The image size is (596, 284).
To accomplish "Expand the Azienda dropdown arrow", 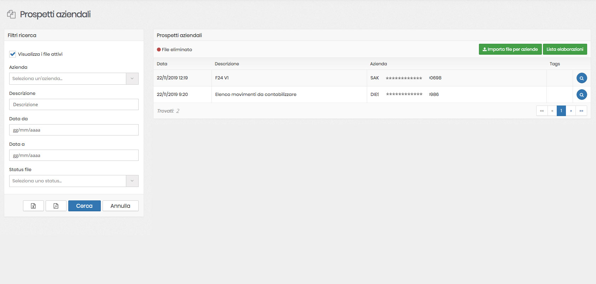I will click(132, 79).
